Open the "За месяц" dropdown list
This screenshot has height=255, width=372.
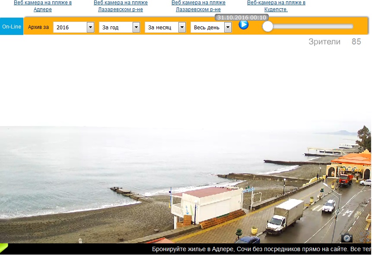click(x=182, y=28)
